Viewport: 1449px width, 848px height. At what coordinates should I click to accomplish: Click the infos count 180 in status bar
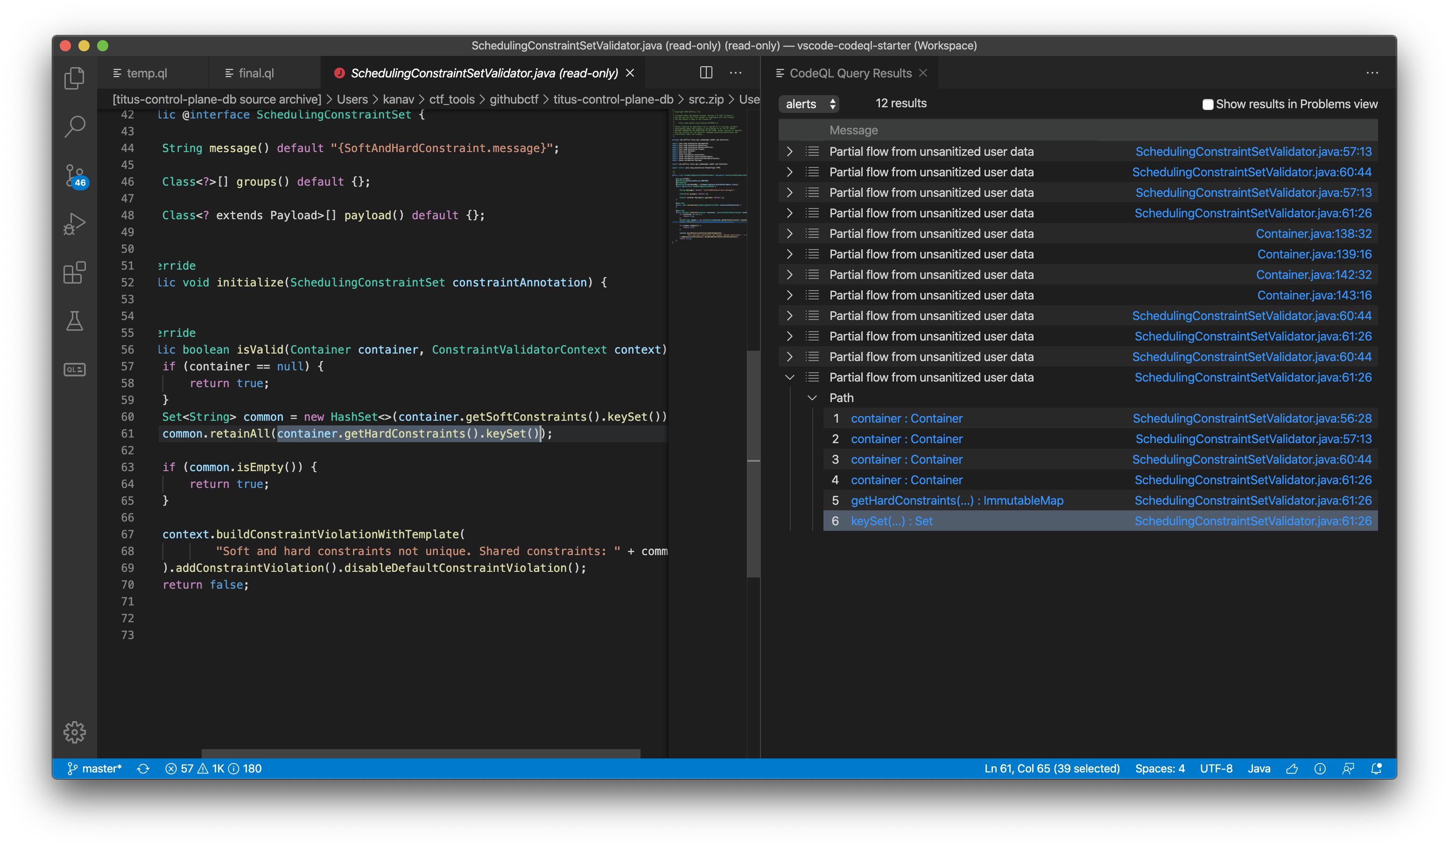click(x=245, y=769)
